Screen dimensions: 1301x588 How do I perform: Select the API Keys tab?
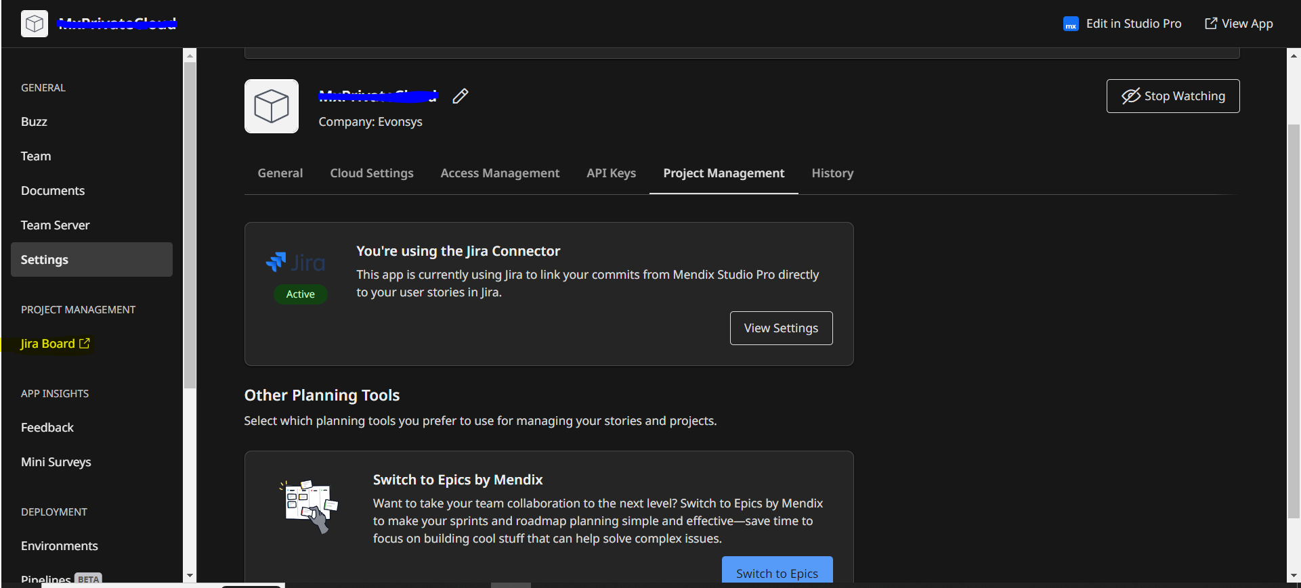(611, 173)
